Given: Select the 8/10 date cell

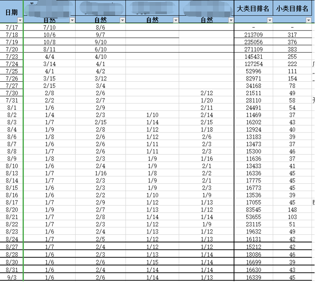Looking at the screenshot, I should coord(12,166).
